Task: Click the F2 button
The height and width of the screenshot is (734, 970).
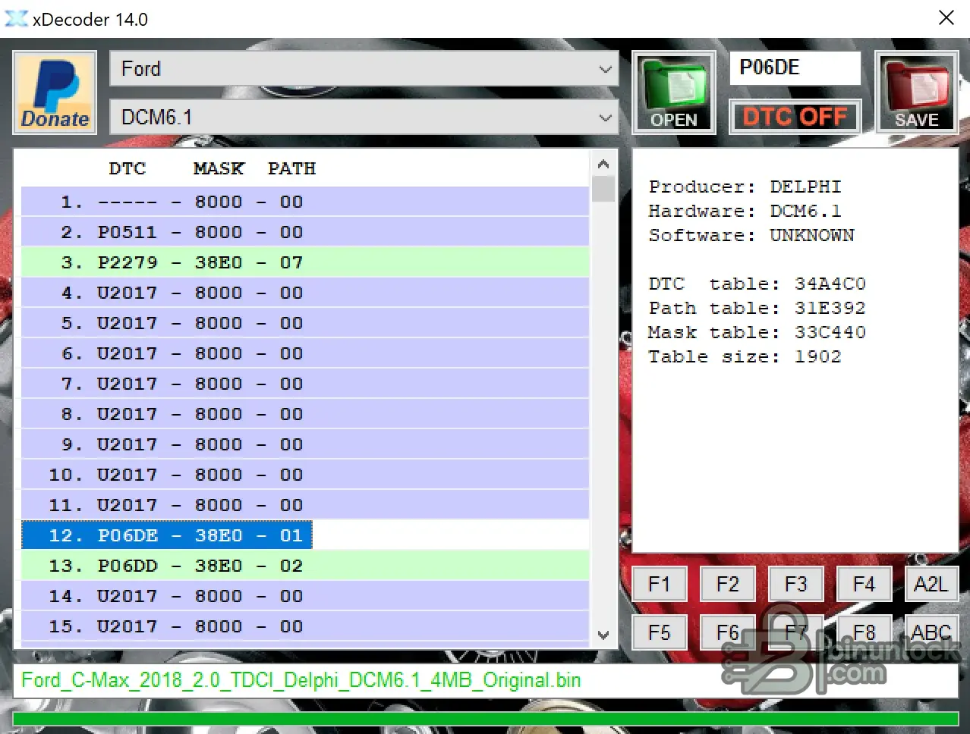Action: click(x=727, y=585)
